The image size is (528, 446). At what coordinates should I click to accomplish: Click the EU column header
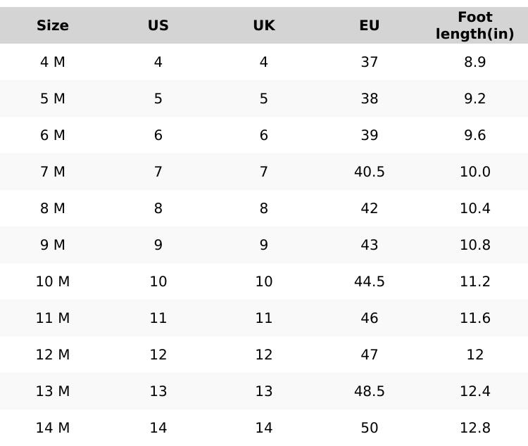[x=370, y=26]
